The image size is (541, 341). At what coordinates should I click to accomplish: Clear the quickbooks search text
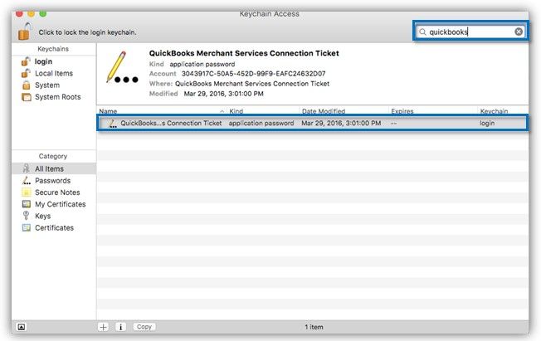click(519, 32)
